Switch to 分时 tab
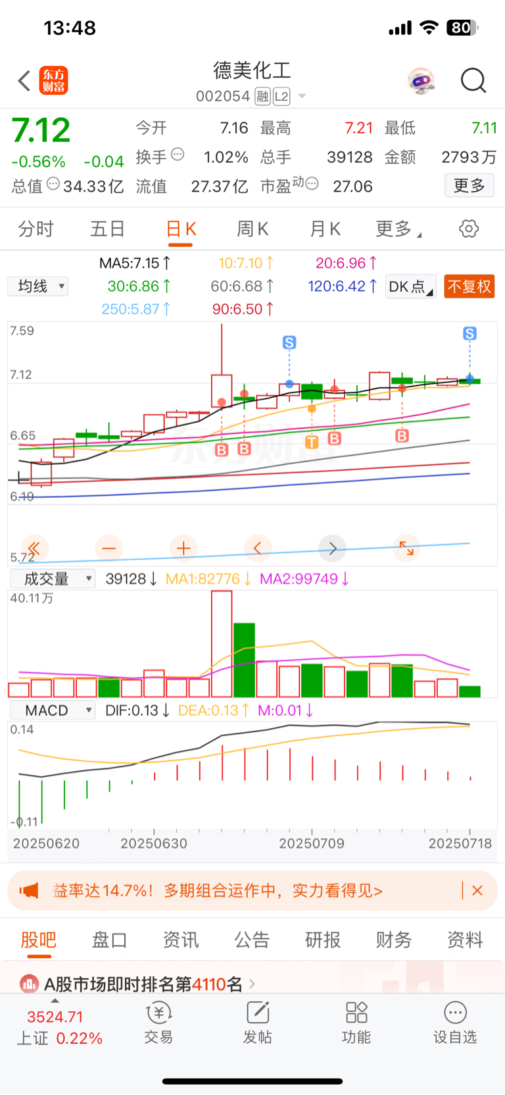The image size is (505, 1095). (36, 228)
